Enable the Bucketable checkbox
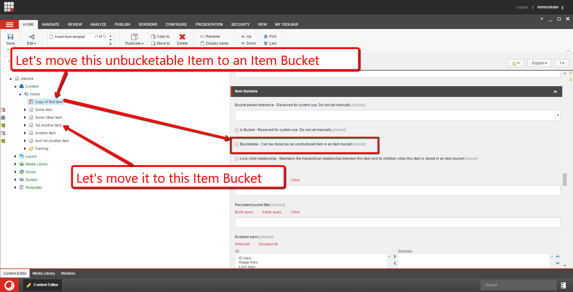The image size is (573, 292). 237,144
